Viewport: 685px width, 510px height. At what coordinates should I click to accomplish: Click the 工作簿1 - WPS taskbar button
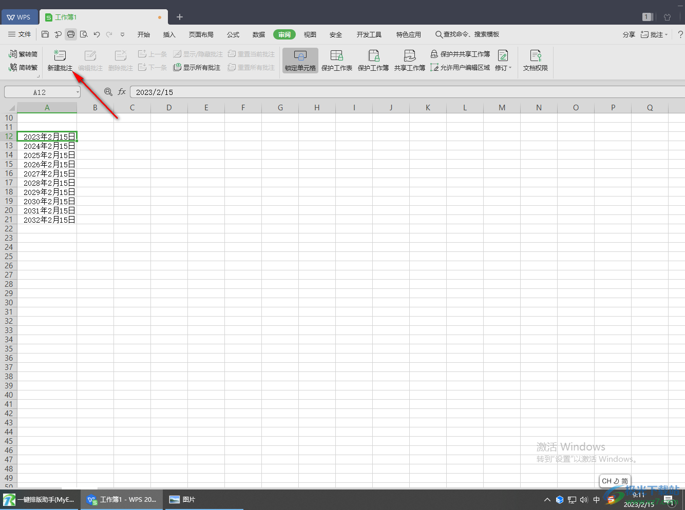point(122,499)
